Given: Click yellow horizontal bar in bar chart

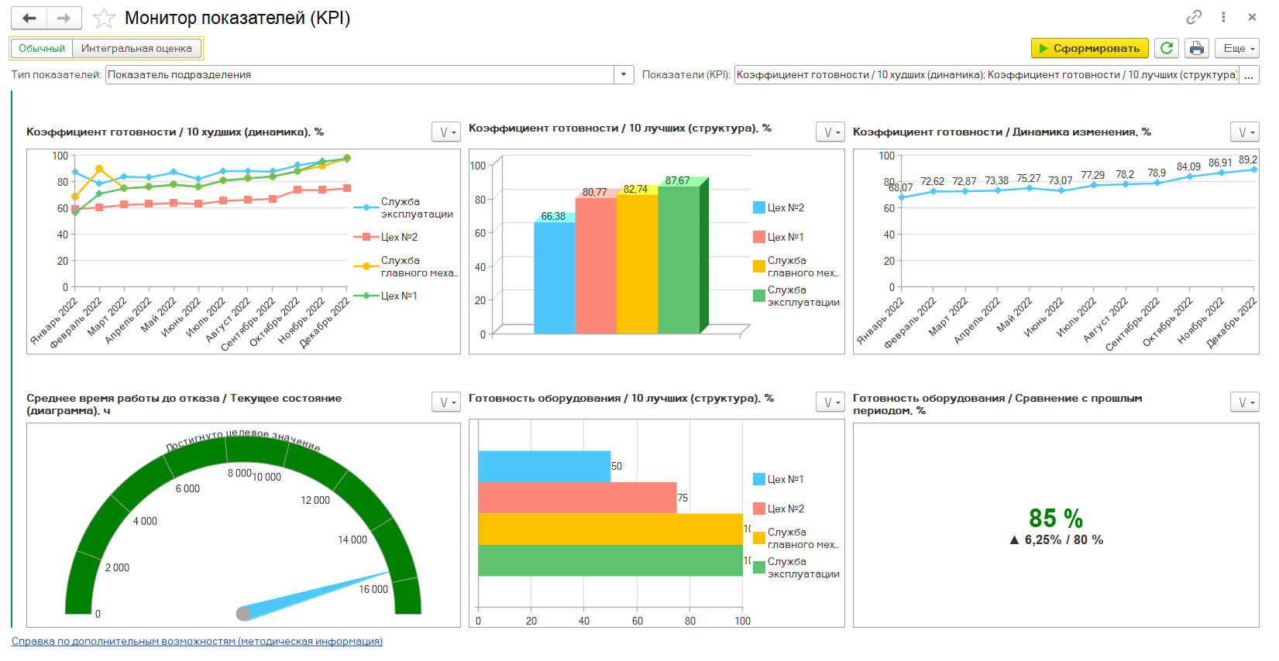Looking at the screenshot, I should (x=610, y=529).
